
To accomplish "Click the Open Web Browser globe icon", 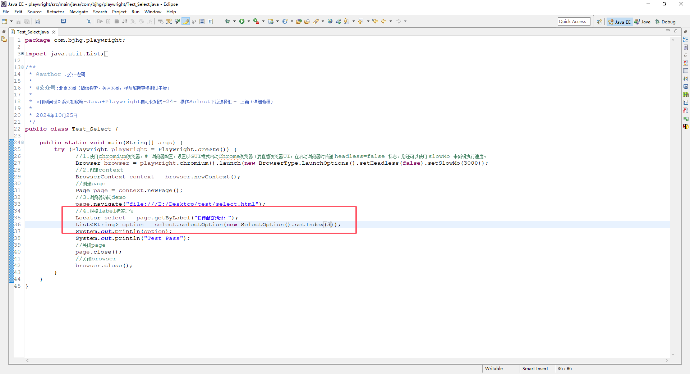I will click(x=330, y=22).
